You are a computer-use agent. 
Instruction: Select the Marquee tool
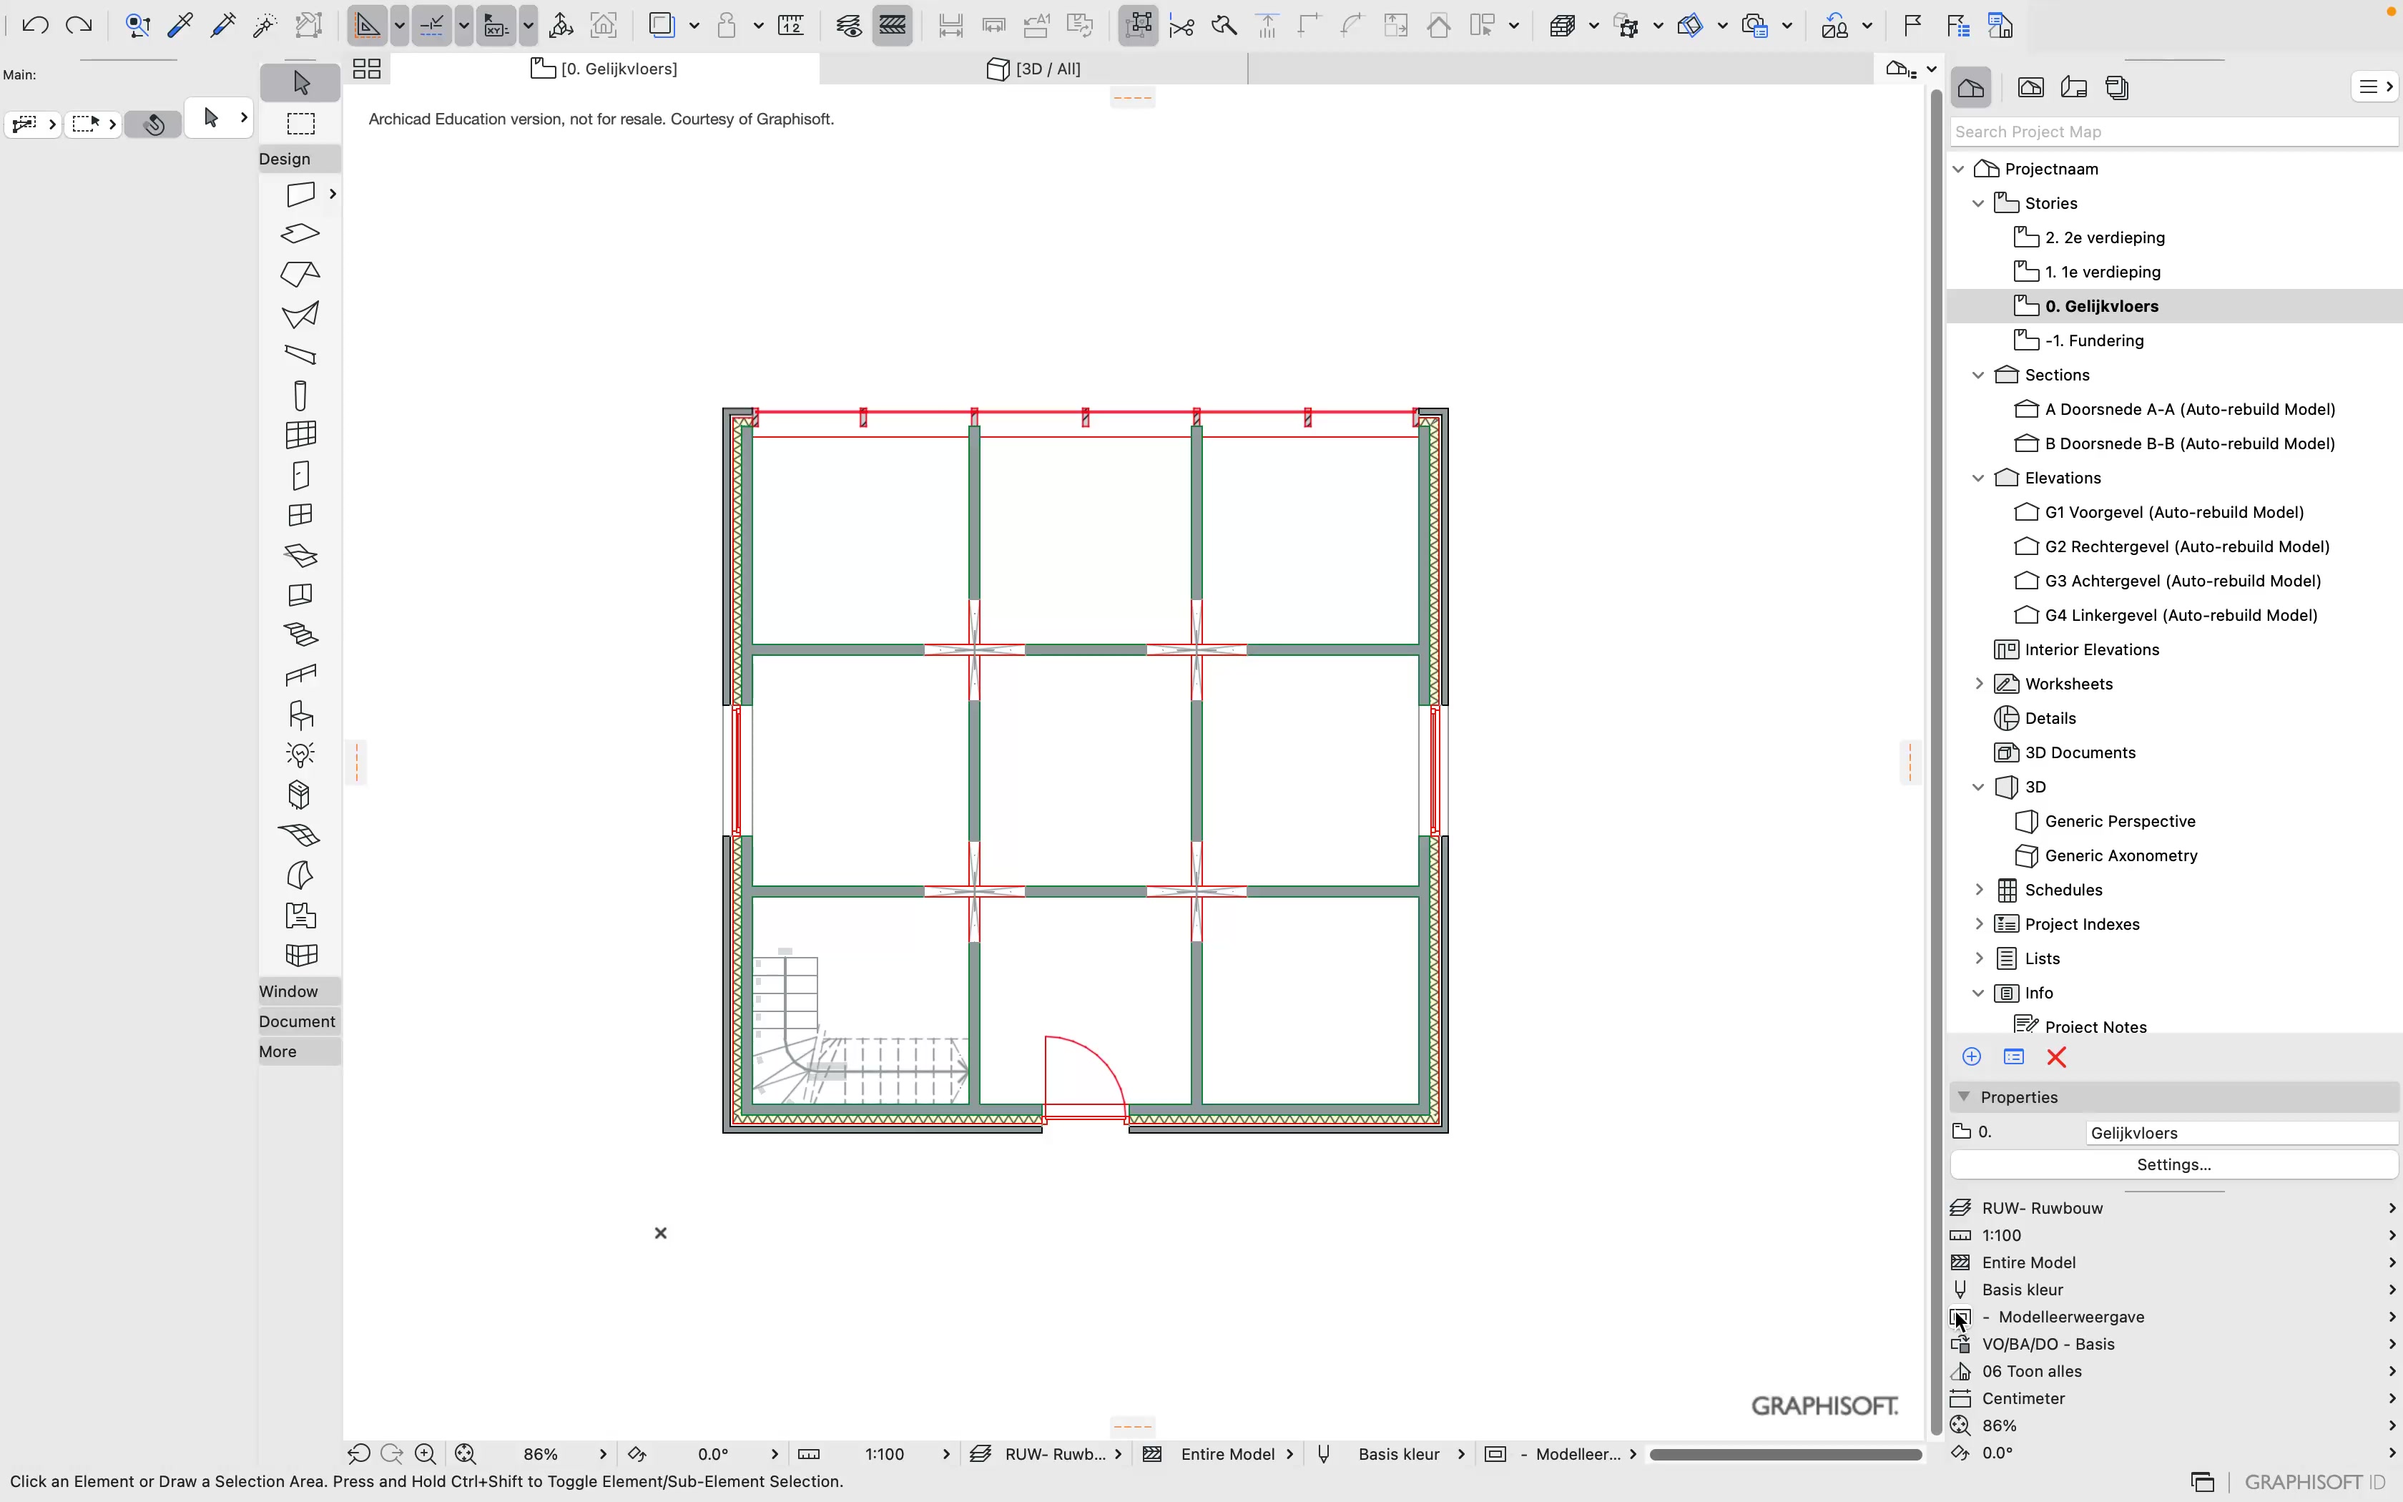(300, 123)
